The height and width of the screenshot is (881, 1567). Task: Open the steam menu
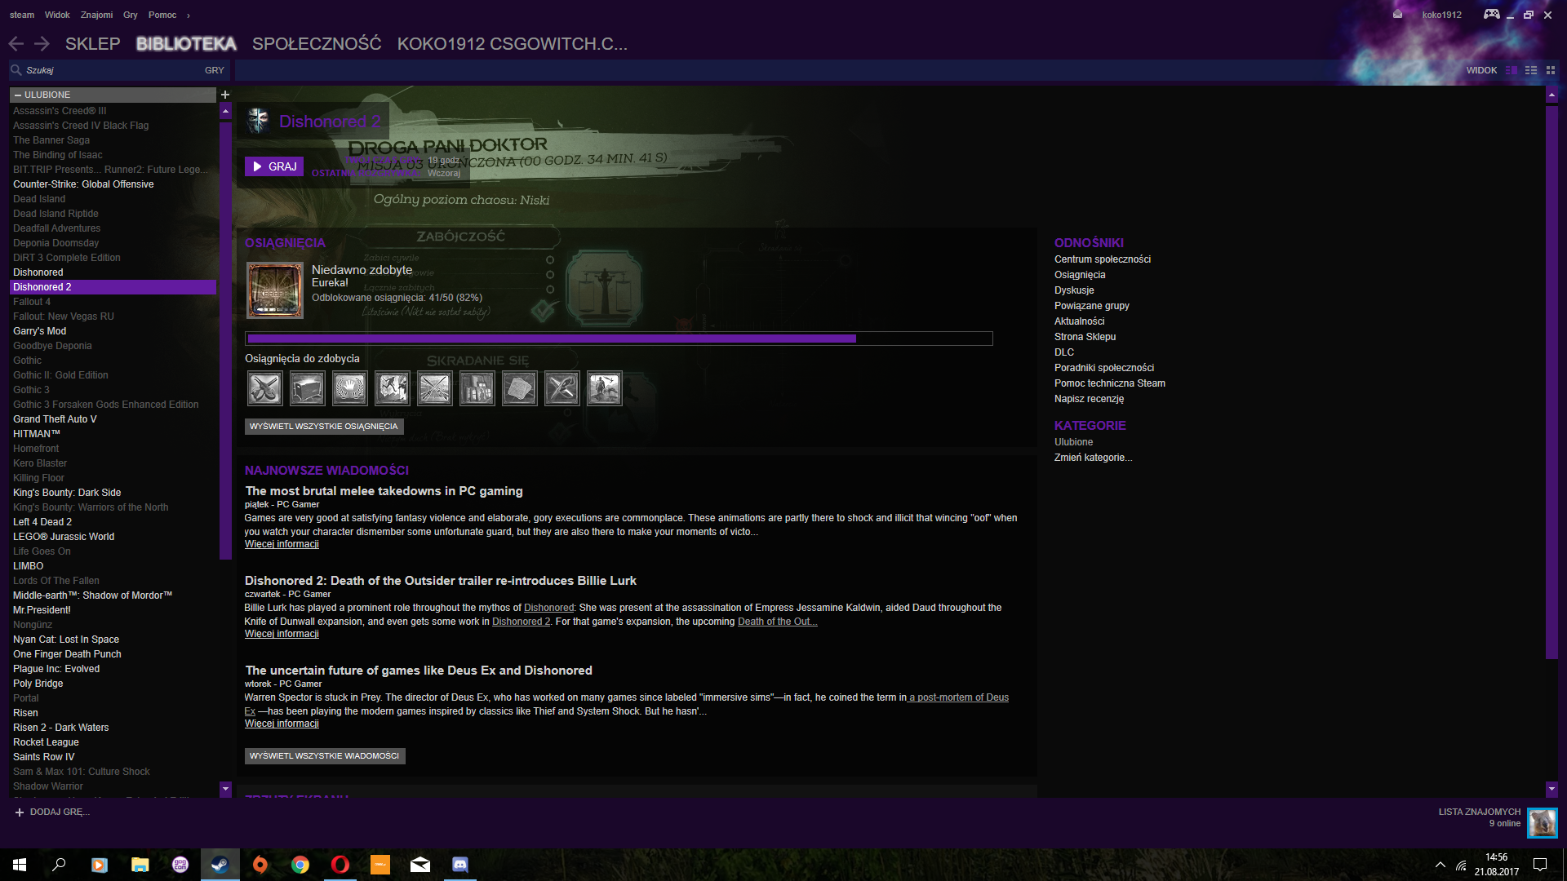coord(22,15)
